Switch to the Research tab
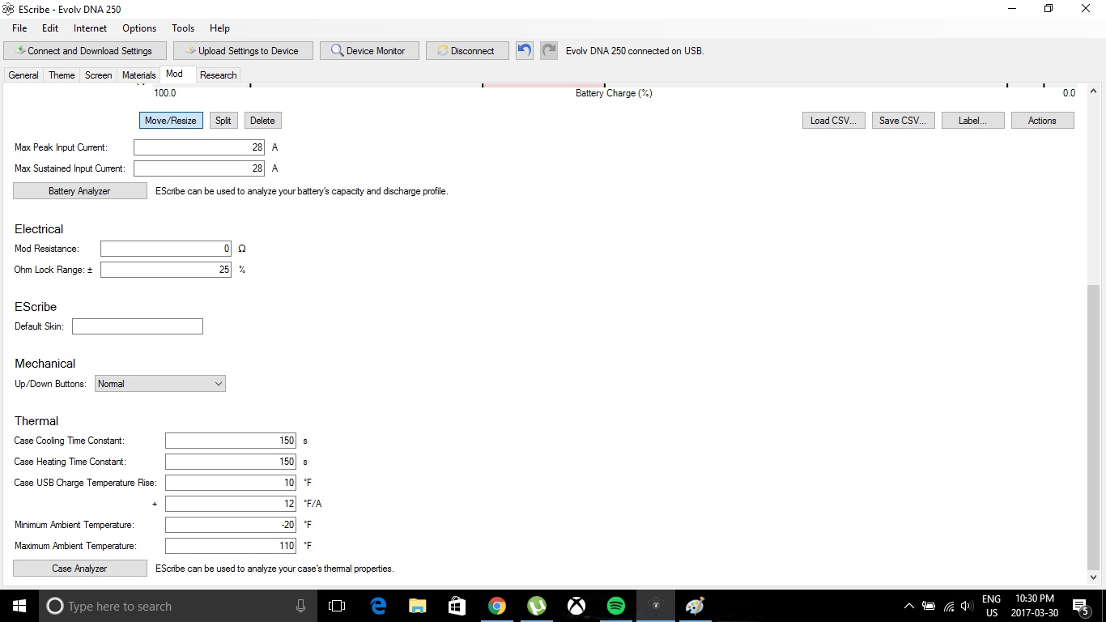This screenshot has height=622, width=1106. click(218, 75)
